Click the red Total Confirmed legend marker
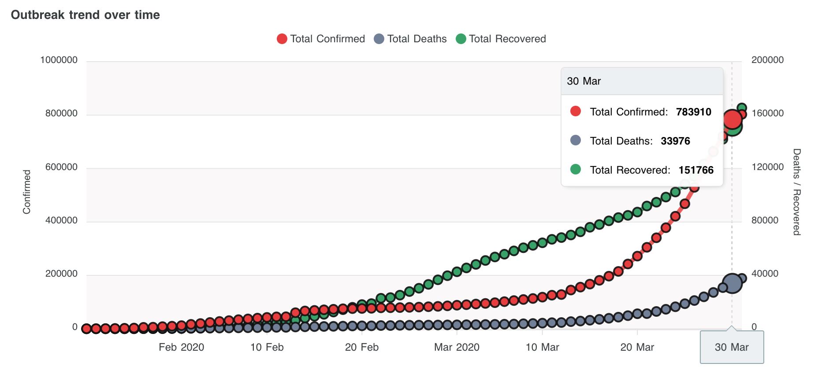Image resolution: width=825 pixels, height=378 pixels. click(x=282, y=39)
